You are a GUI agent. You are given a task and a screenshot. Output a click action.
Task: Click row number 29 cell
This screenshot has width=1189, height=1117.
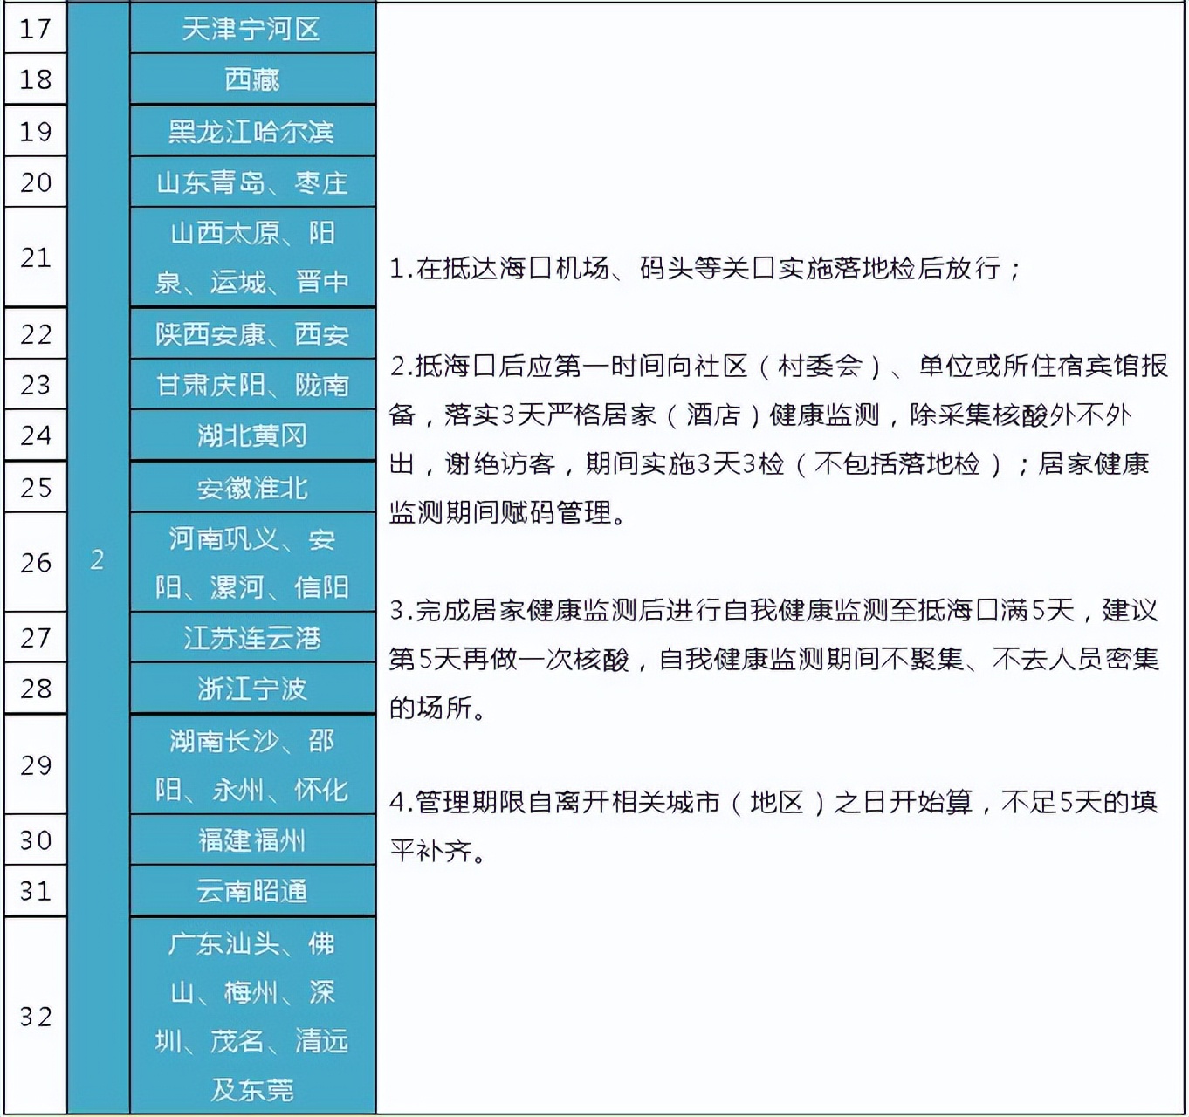(36, 764)
